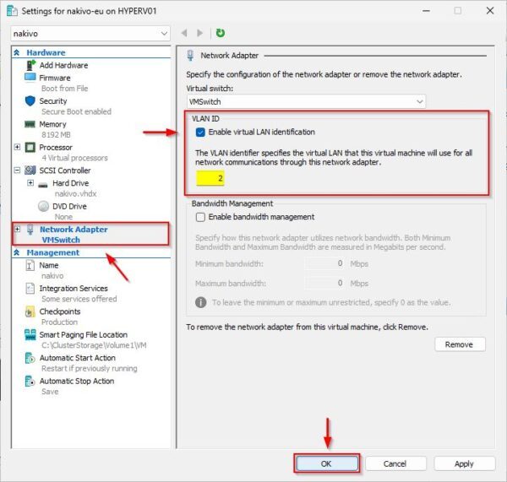Click the Apply button
This screenshot has height=482, width=507.
(464, 463)
